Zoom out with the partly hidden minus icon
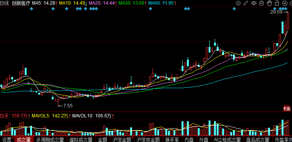The width and height of the screenshot is (292, 142). tap(291, 3)
